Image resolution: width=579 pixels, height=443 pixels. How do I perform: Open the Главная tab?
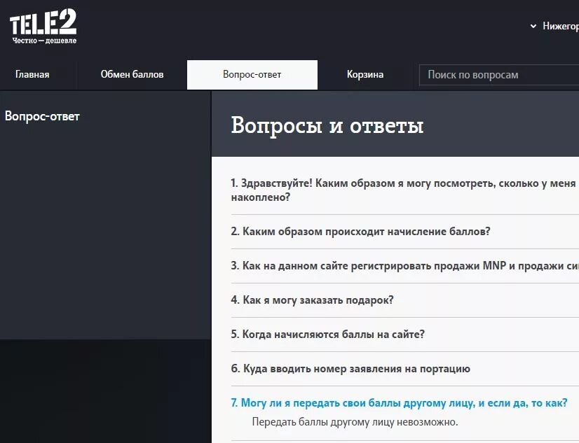coord(32,74)
